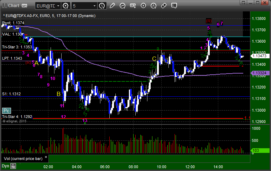271x171 pixels.
Task: Open the GET tools menu
Action: [133, 6]
